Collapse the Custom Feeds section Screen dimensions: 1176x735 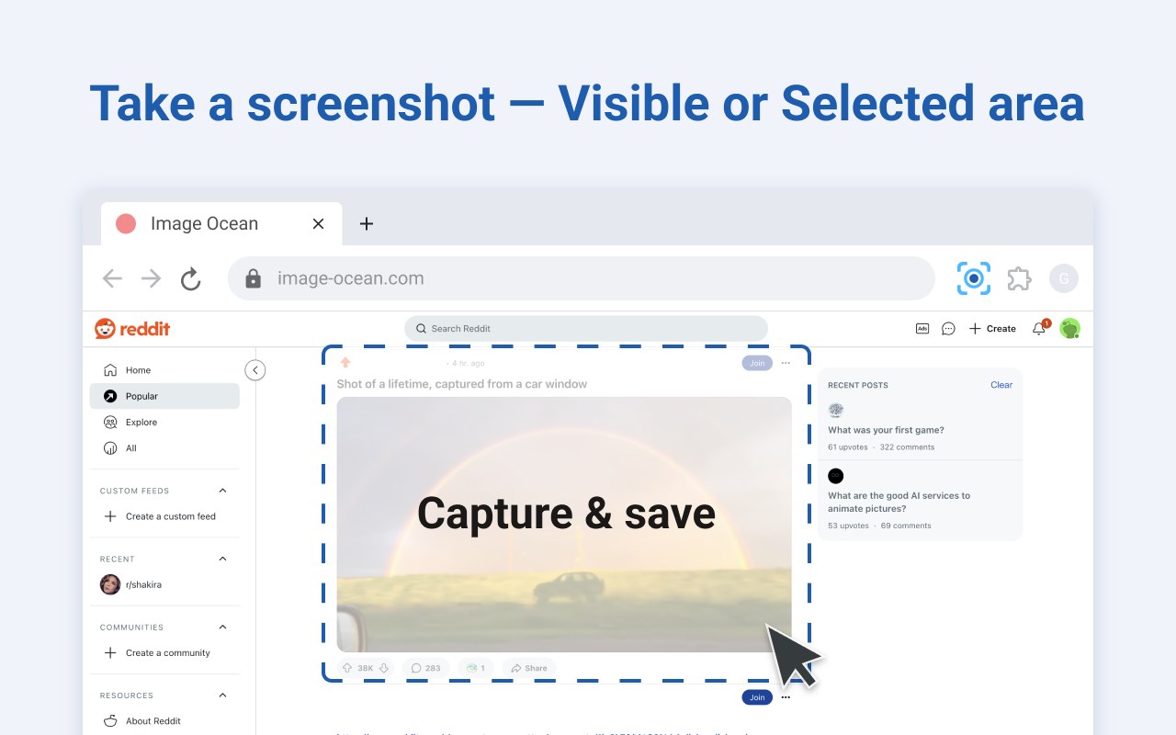(222, 491)
